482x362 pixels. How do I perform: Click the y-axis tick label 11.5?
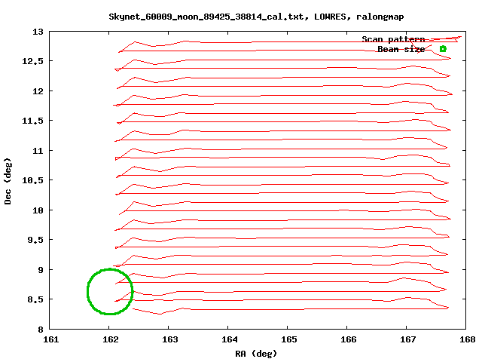click(x=32, y=121)
